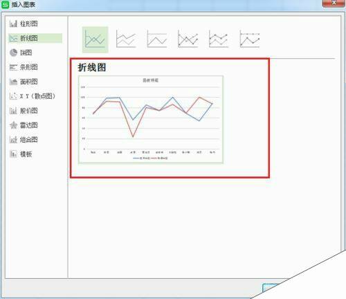Choose the highlighted basic line chart subtype icon
The height and width of the screenshot is (299, 346).
(x=95, y=39)
